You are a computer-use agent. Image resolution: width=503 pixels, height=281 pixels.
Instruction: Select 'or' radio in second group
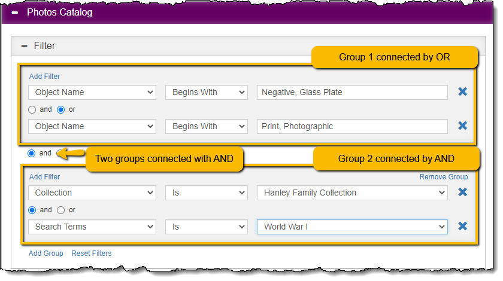pos(60,210)
